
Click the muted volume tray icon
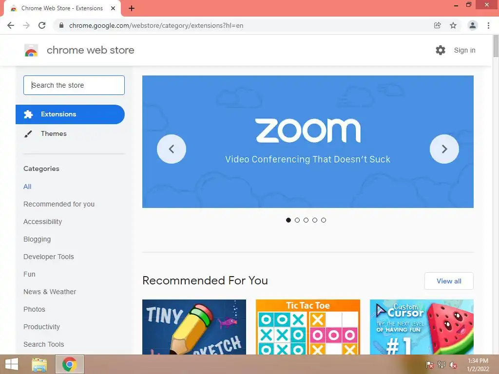(453, 365)
